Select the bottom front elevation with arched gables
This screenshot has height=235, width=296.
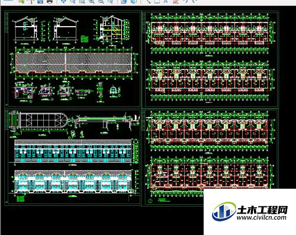pyautogui.click(x=73, y=182)
